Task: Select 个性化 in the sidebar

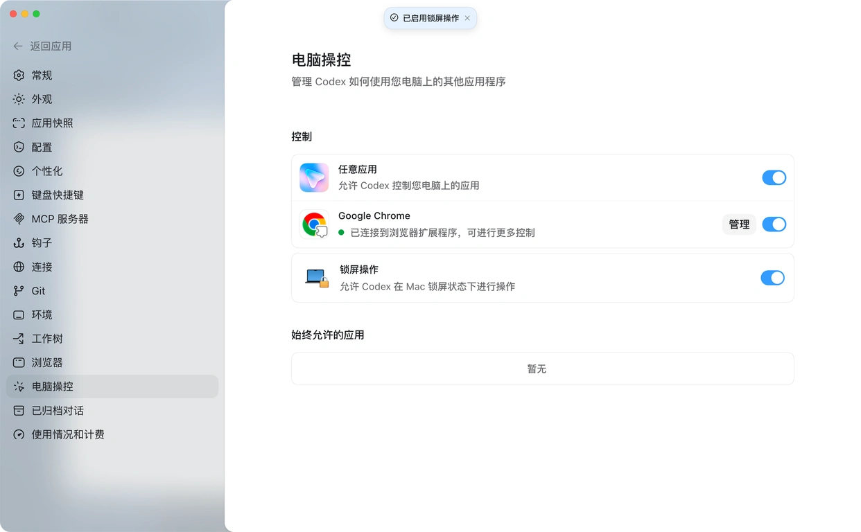Action: 112,171
